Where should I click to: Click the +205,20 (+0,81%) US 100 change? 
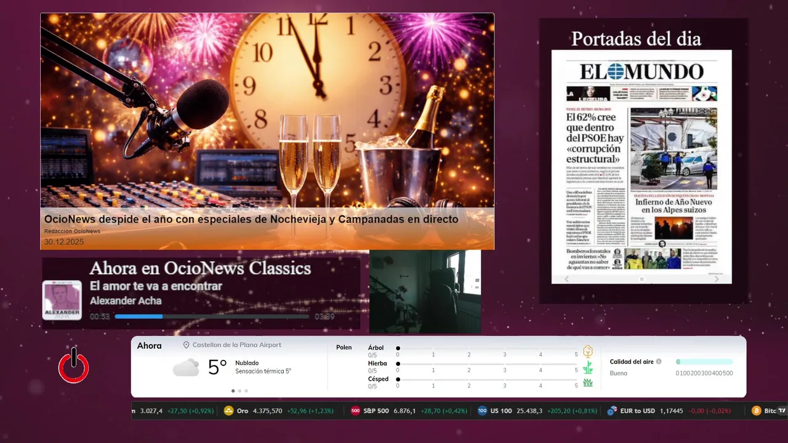point(572,411)
